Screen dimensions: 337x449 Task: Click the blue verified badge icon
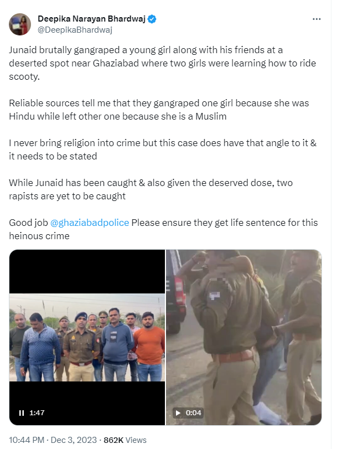click(x=152, y=19)
